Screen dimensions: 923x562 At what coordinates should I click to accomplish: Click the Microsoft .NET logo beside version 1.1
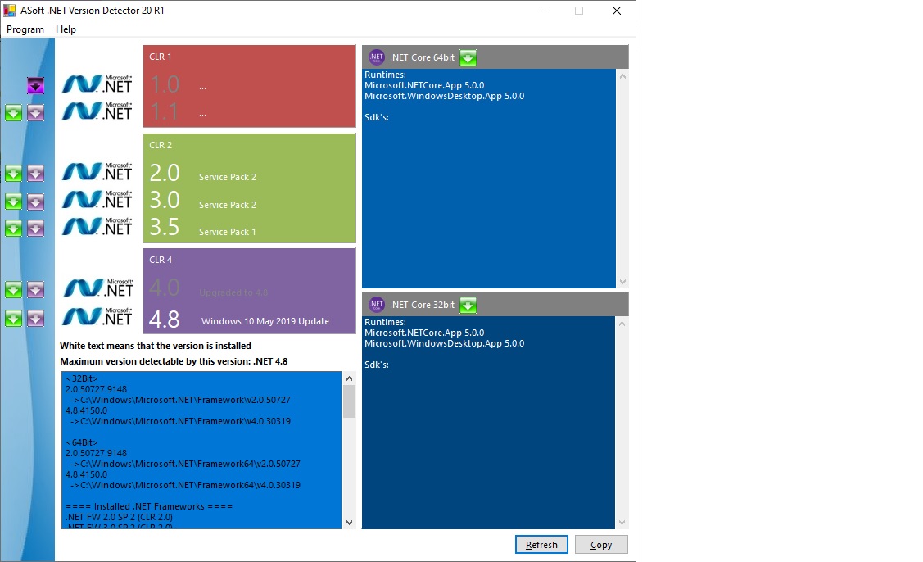tap(97, 111)
